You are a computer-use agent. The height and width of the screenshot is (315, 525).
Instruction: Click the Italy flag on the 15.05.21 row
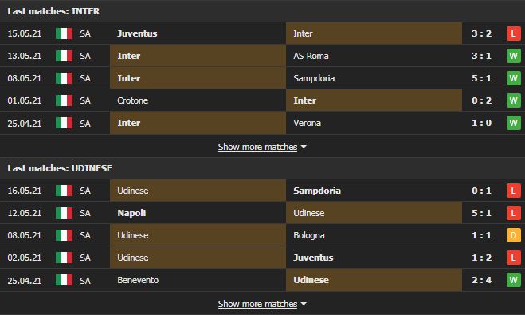point(64,33)
